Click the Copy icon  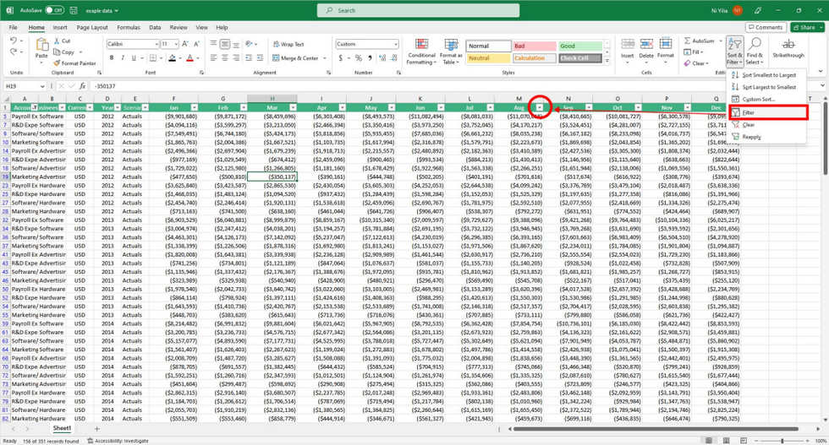click(57, 52)
